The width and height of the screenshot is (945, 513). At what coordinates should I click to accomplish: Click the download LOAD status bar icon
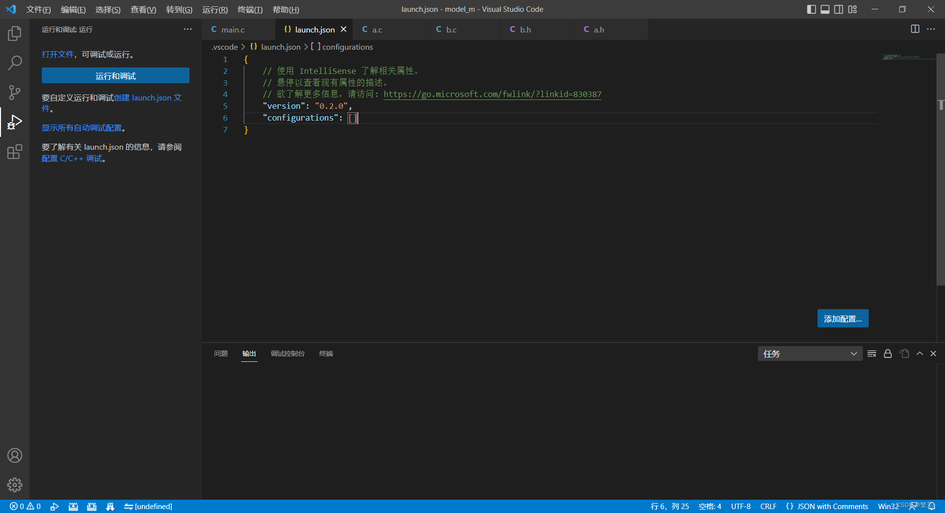[x=110, y=506]
